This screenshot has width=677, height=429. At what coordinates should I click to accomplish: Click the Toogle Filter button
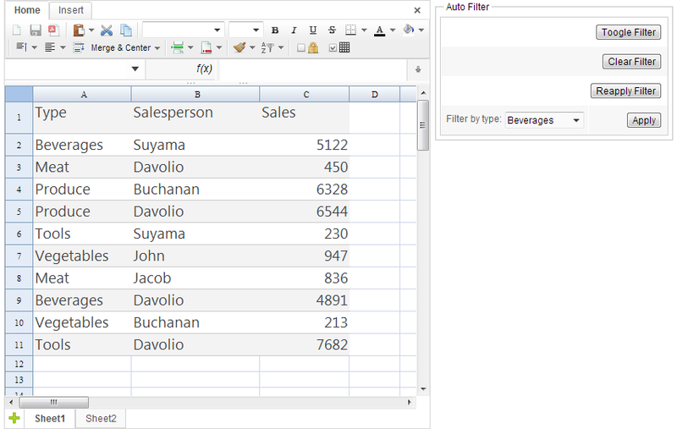[x=628, y=32]
